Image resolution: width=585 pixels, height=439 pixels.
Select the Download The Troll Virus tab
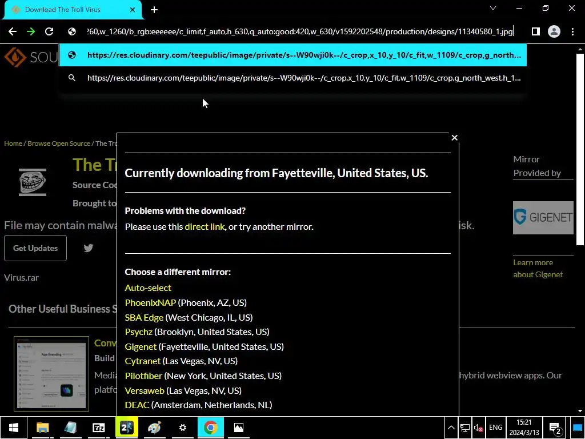click(x=73, y=10)
